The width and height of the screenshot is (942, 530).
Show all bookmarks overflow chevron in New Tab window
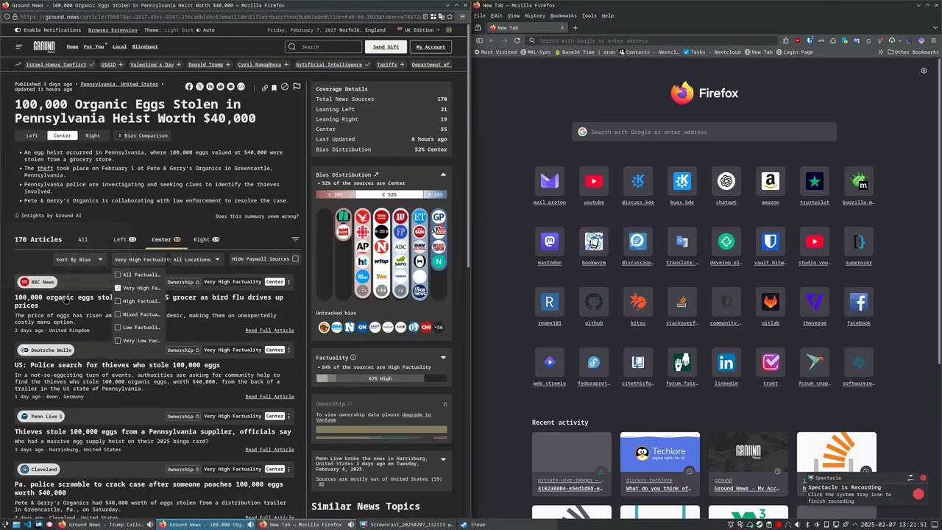880,52
